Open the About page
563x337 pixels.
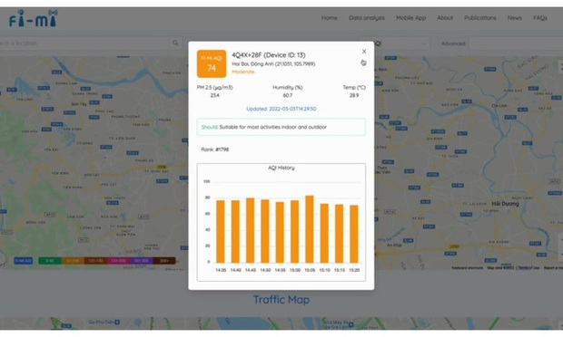445,18
